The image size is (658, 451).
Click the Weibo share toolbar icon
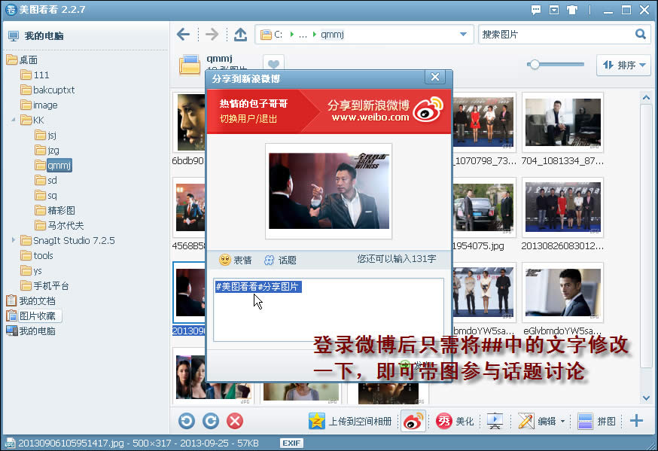point(413,421)
